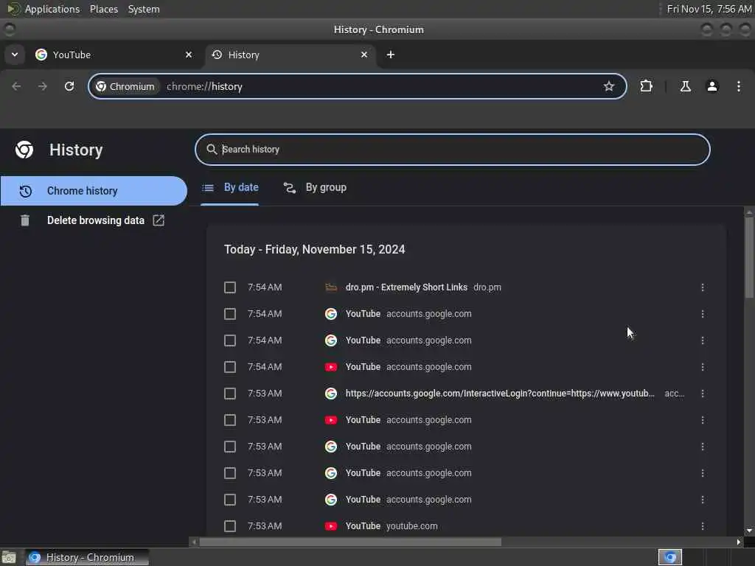Click the Search history input field
Screen dimensions: 755x566
[453, 149]
